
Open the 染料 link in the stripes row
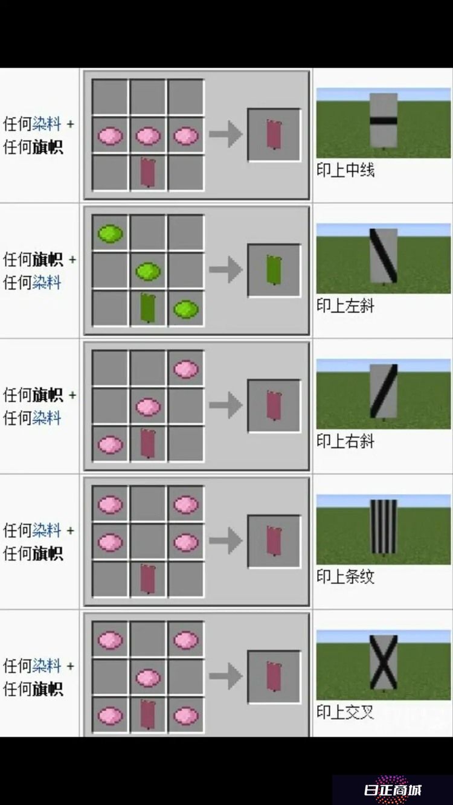(x=47, y=530)
